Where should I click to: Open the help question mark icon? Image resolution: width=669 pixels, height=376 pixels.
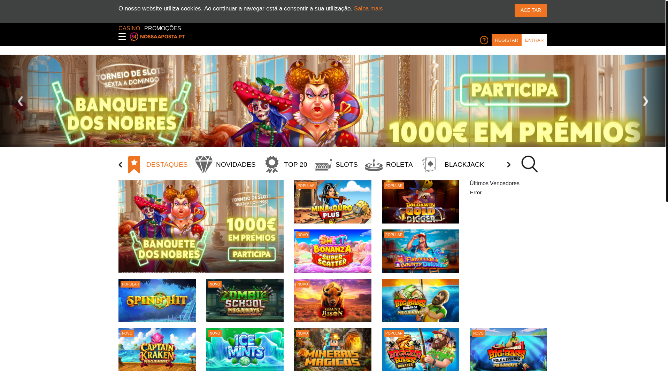point(484,40)
